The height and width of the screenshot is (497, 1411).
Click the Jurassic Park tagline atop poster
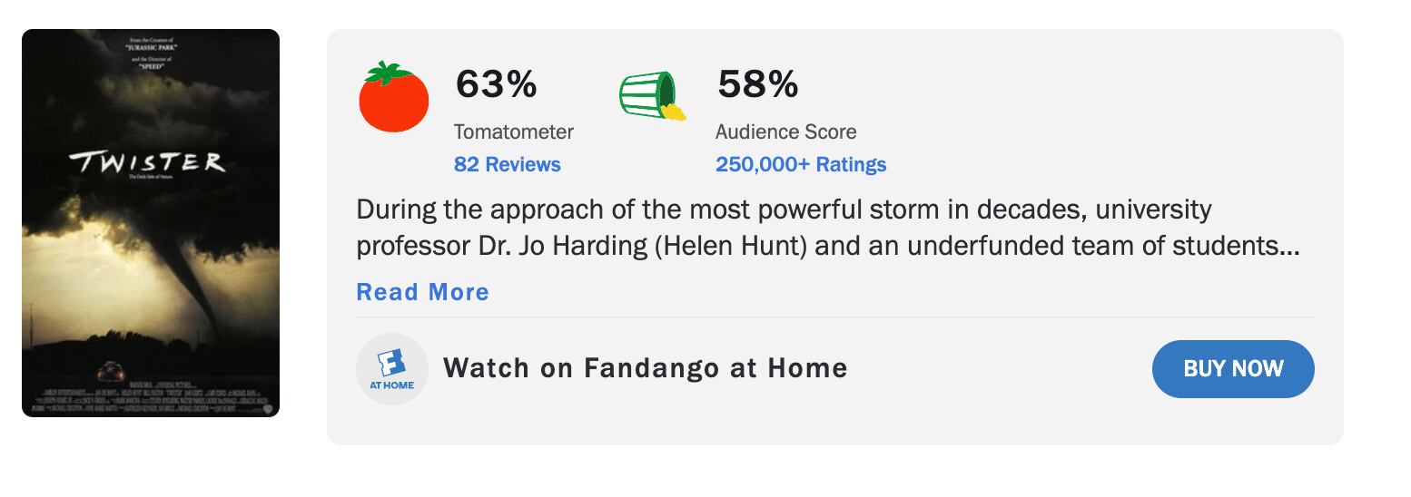click(x=151, y=46)
